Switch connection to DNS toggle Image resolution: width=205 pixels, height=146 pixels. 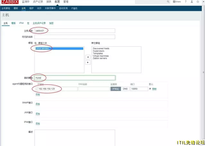coord(125,89)
